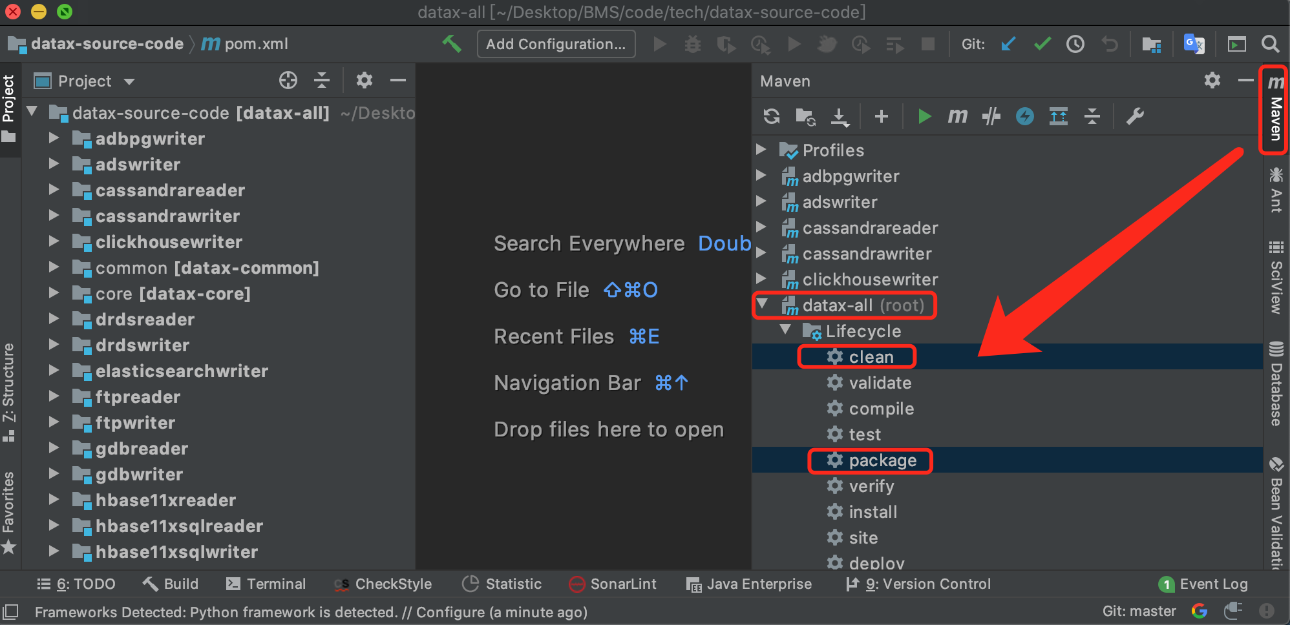This screenshot has width=1290, height=625.
Task: Toggle tool window bars icon in status bar
Action: tap(11, 611)
